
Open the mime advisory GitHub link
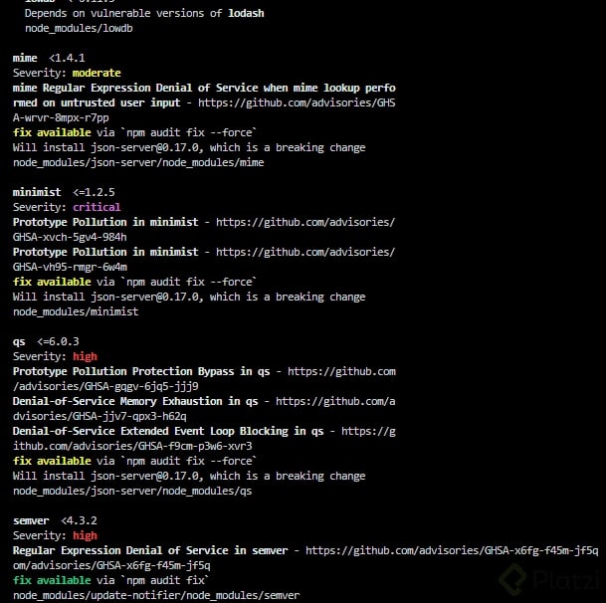[299, 102]
